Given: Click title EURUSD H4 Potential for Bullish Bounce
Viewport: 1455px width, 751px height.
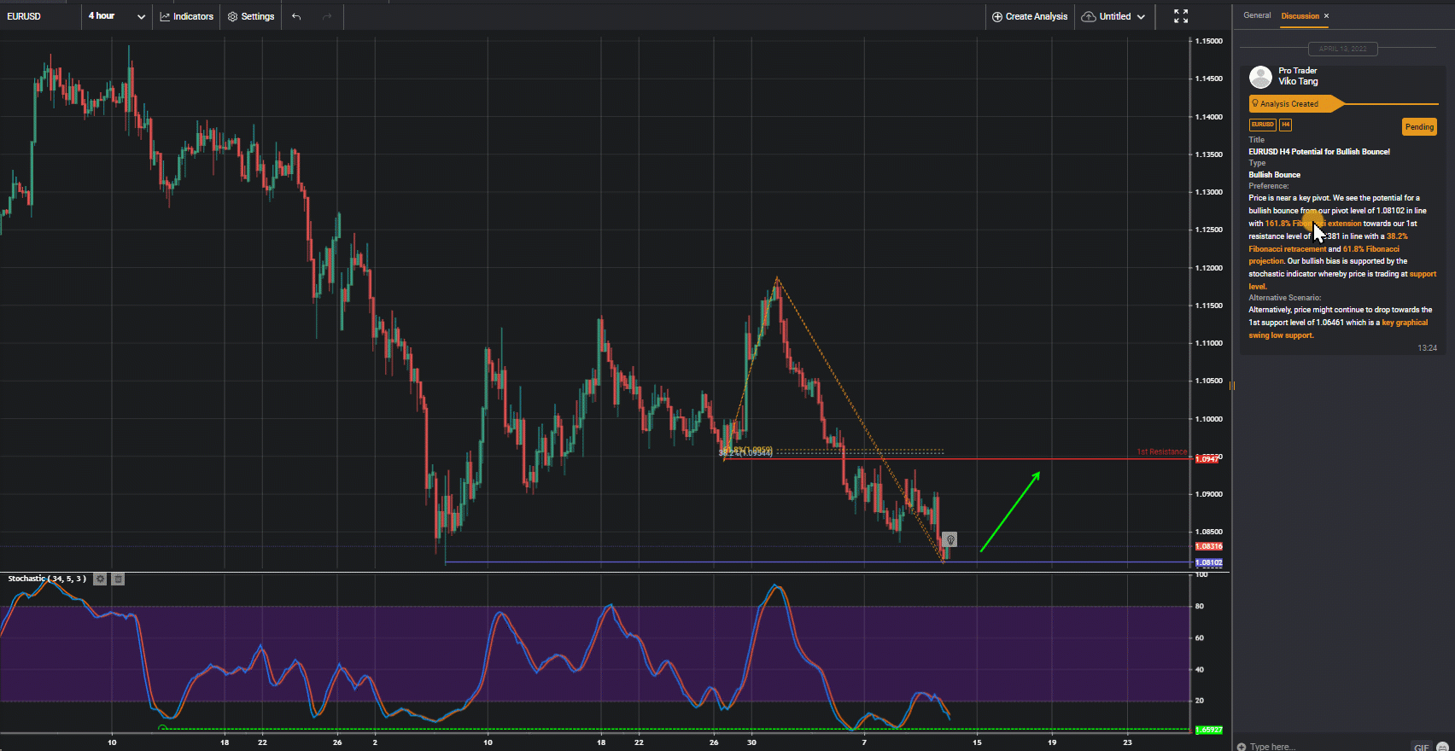Looking at the screenshot, I should (1319, 152).
